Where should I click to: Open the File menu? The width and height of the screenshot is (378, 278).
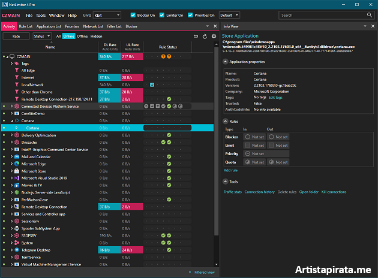click(29, 15)
